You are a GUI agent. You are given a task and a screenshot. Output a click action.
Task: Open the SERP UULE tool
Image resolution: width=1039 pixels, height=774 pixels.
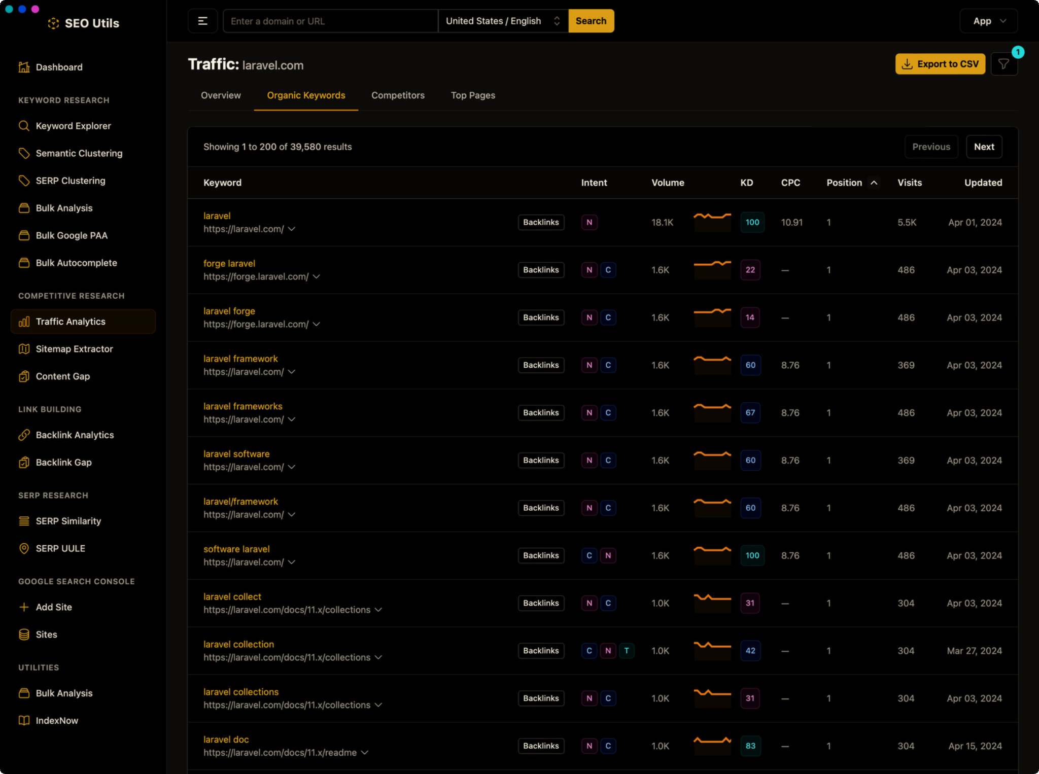[60, 548]
